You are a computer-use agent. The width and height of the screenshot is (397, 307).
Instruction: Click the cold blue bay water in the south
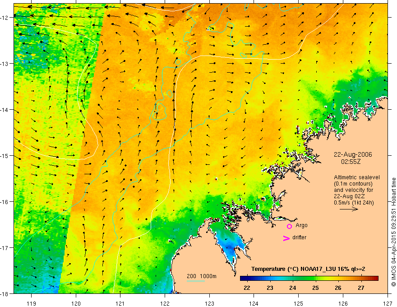tap(229, 247)
